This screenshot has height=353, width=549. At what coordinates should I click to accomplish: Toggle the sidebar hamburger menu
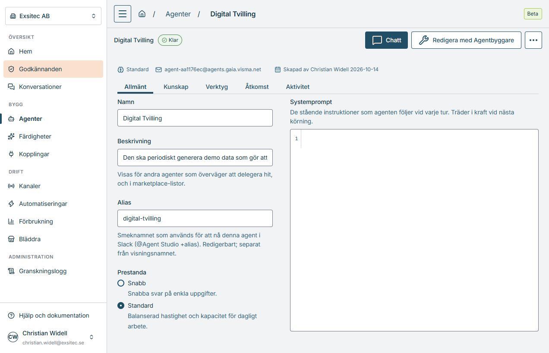123,14
